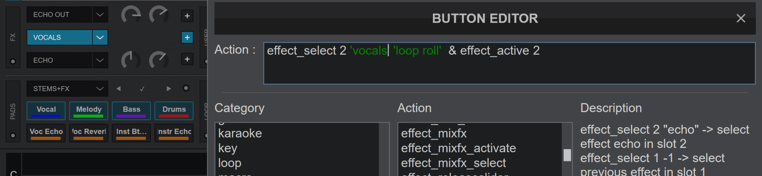The height and width of the screenshot is (176, 762).
Task: Expand the VOCALS effect dropdown arrow
Action: click(100, 37)
